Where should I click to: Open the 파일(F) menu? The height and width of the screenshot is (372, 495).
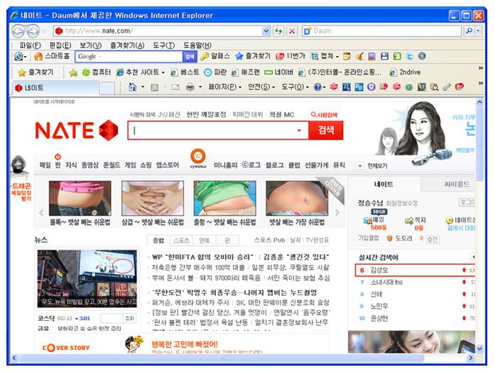30,46
